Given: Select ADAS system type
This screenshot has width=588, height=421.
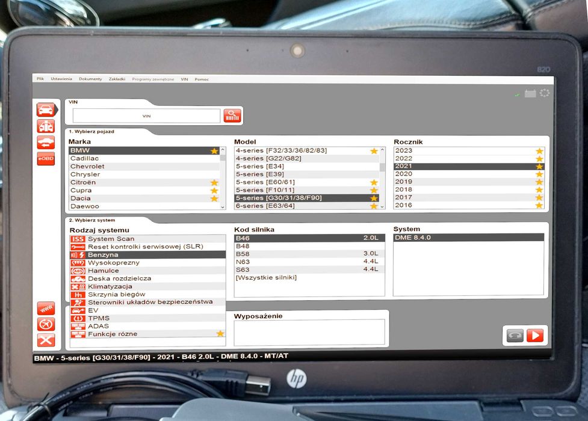Looking at the screenshot, I should click(x=147, y=326).
